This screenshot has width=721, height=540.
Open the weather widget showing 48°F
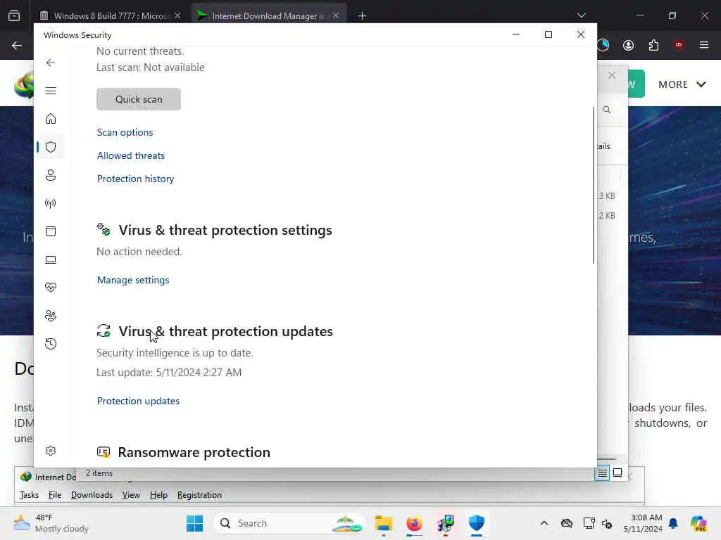pyautogui.click(x=51, y=523)
